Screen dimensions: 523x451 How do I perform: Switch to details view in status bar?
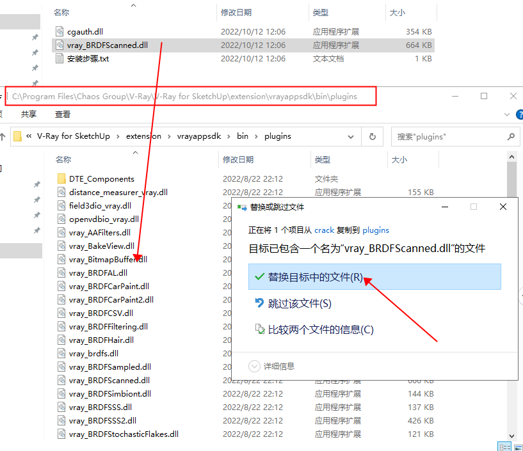(x=504, y=447)
